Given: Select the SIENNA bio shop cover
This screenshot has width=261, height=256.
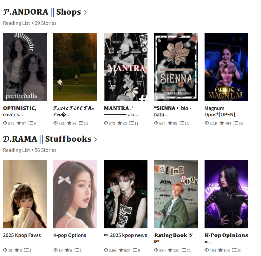Looking at the screenshot, I should 176,67.
